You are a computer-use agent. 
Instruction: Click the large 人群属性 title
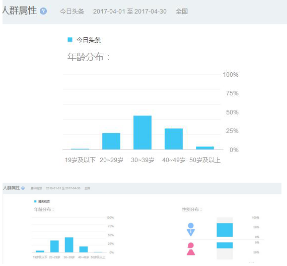coord(20,10)
